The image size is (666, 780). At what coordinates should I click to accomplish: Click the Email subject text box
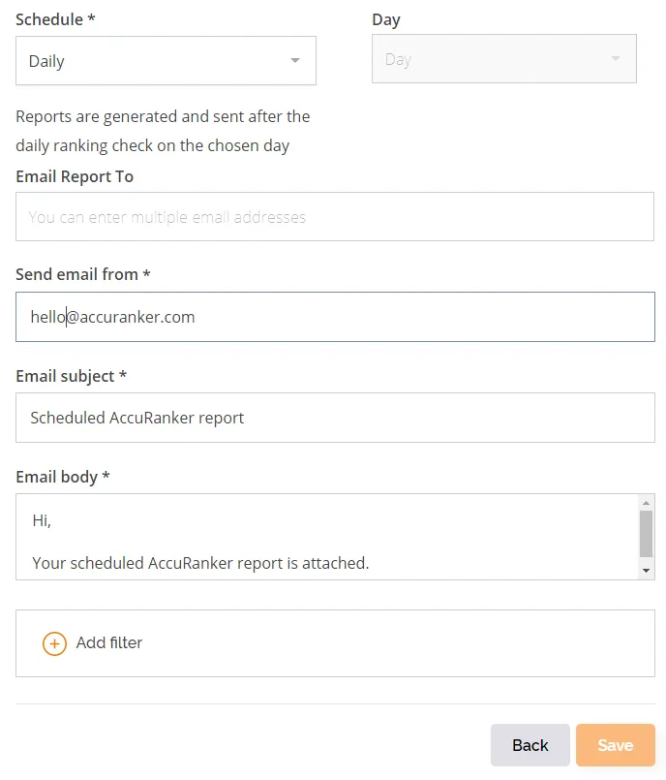(335, 418)
